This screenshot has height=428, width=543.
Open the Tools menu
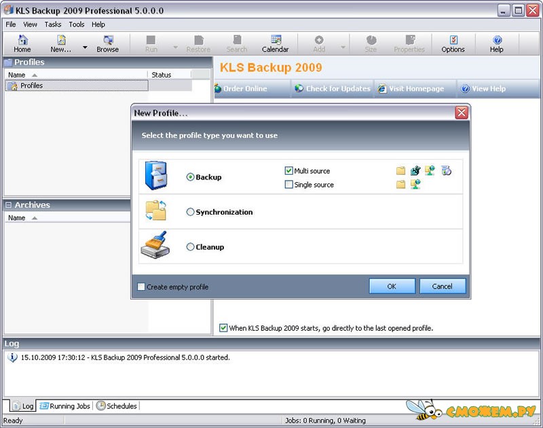(x=77, y=24)
